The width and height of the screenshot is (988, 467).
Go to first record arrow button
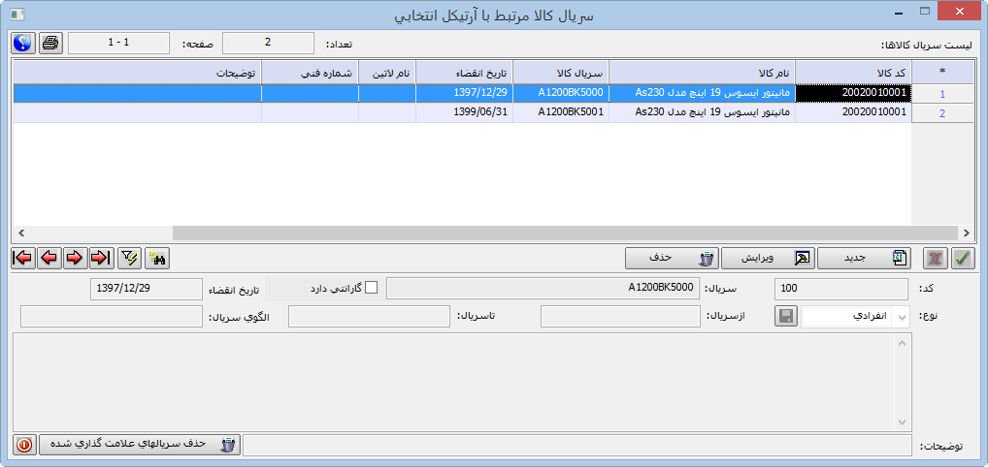tap(23, 258)
